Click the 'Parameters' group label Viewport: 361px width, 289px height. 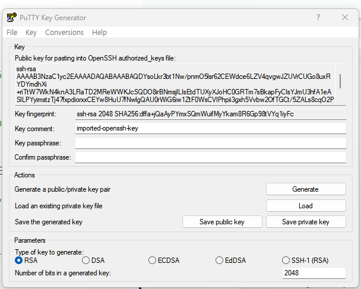point(30,240)
